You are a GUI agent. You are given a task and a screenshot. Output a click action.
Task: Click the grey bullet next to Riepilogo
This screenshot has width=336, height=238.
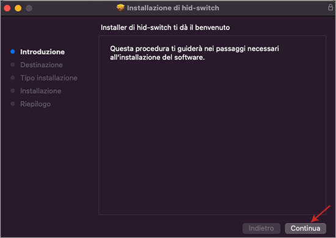[x=13, y=104]
